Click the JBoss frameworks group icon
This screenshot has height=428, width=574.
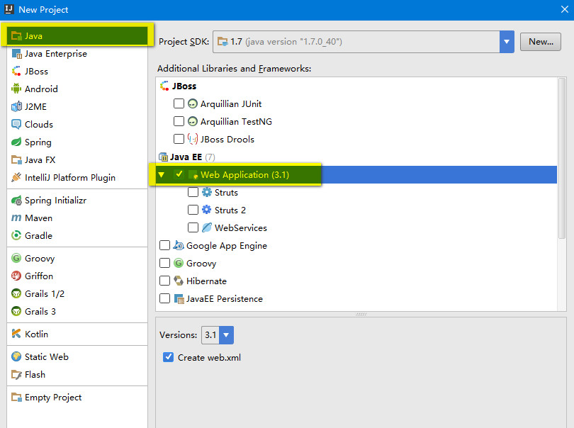[x=164, y=86]
